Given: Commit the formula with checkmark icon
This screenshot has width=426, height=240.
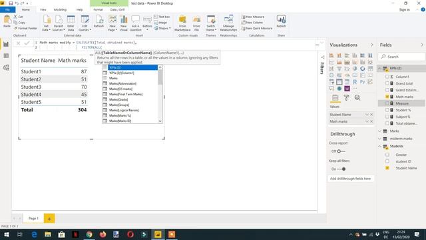Looking at the screenshot, I should coord(27,43).
